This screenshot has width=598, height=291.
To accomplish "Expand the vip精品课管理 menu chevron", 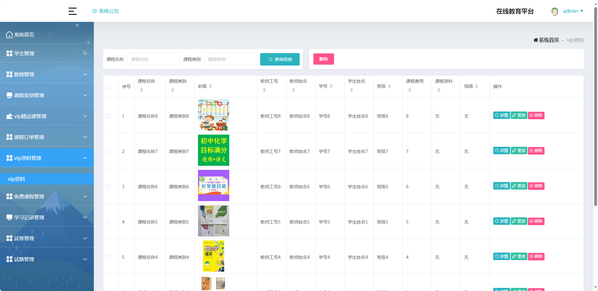I will 85,116.
